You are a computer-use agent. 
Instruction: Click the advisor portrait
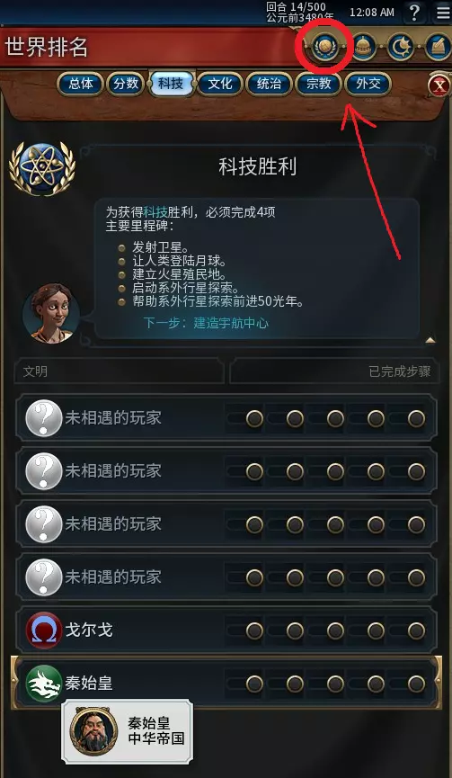tap(51, 313)
